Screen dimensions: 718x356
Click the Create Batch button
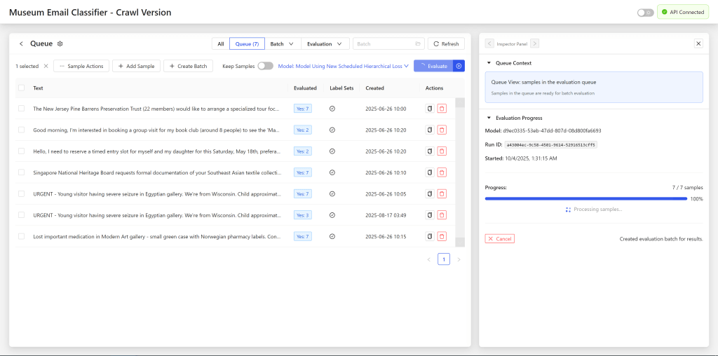[188, 66]
